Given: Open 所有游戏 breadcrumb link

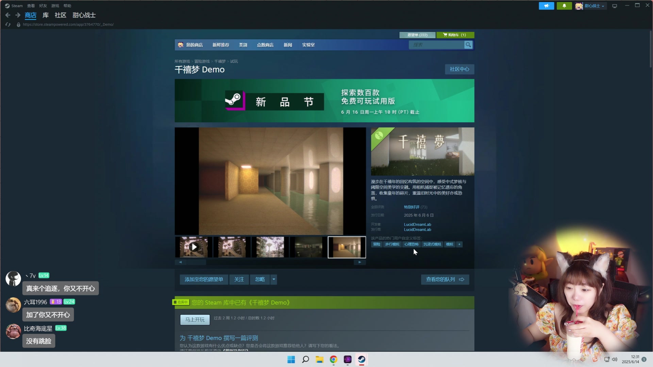Looking at the screenshot, I should [x=182, y=62].
